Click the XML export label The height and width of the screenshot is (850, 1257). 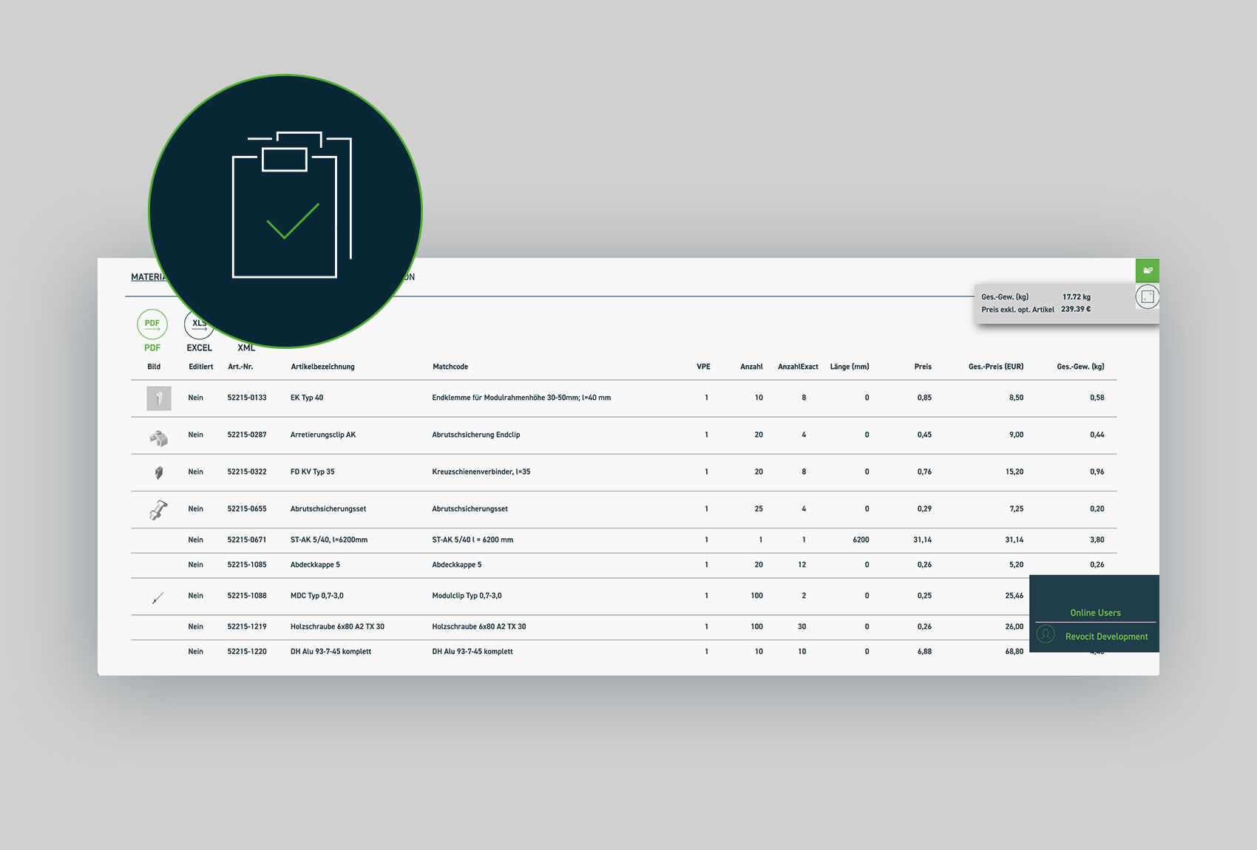(x=246, y=348)
